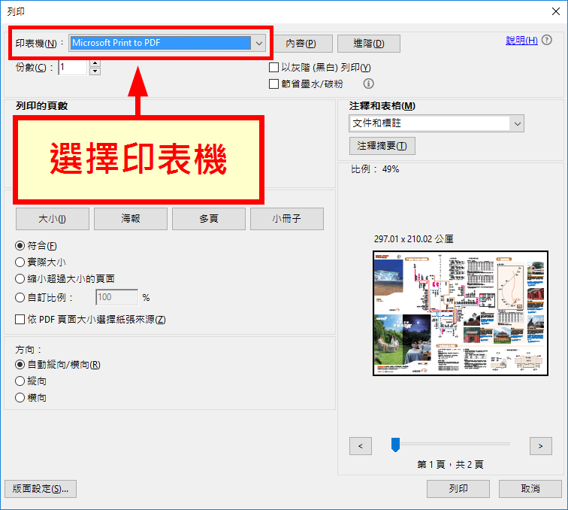Click the 內容(P) properties button
Screen dimensions: 568x510
[301, 44]
